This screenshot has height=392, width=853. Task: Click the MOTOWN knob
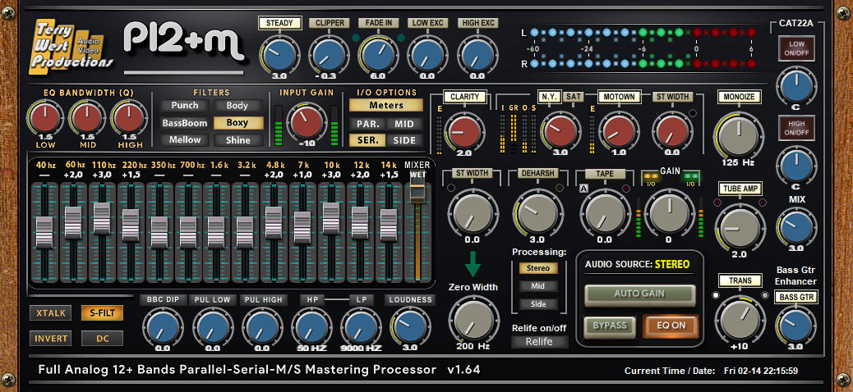618,132
